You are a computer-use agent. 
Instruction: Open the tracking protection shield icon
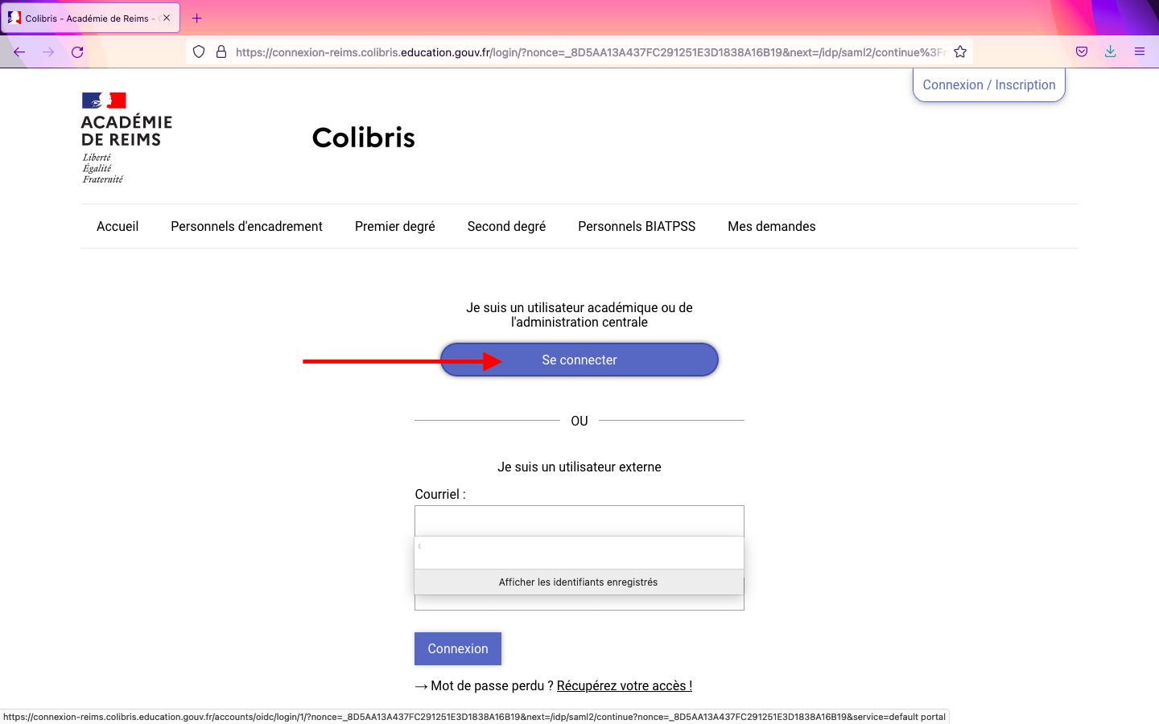tap(199, 52)
